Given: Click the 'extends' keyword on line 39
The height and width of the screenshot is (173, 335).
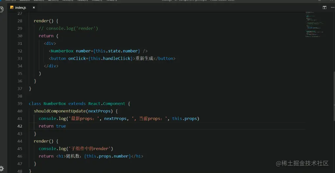Looking at the screenshot, I should pyautogui.click(x=77, y=103).
